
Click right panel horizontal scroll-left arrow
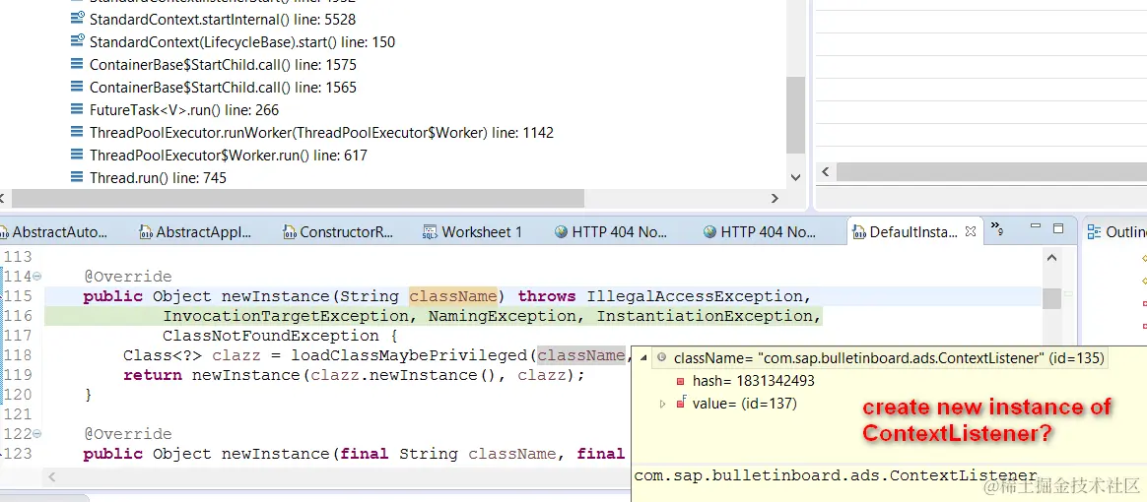pyautogui.click(x=826, y=172)
